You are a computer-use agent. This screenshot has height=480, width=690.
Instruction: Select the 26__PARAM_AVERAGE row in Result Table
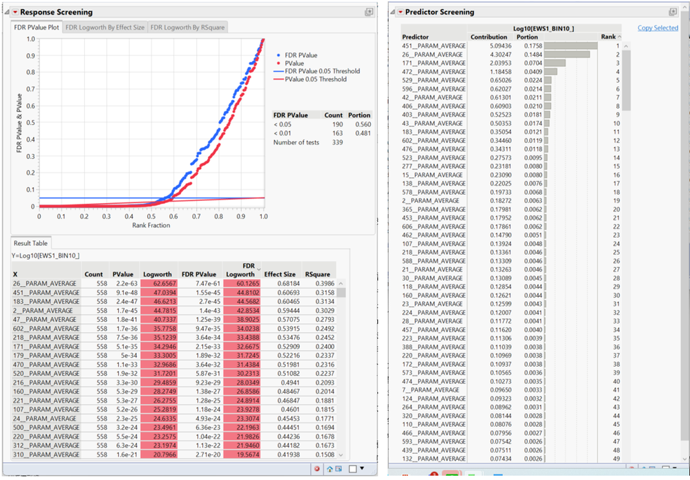(45, 283)
